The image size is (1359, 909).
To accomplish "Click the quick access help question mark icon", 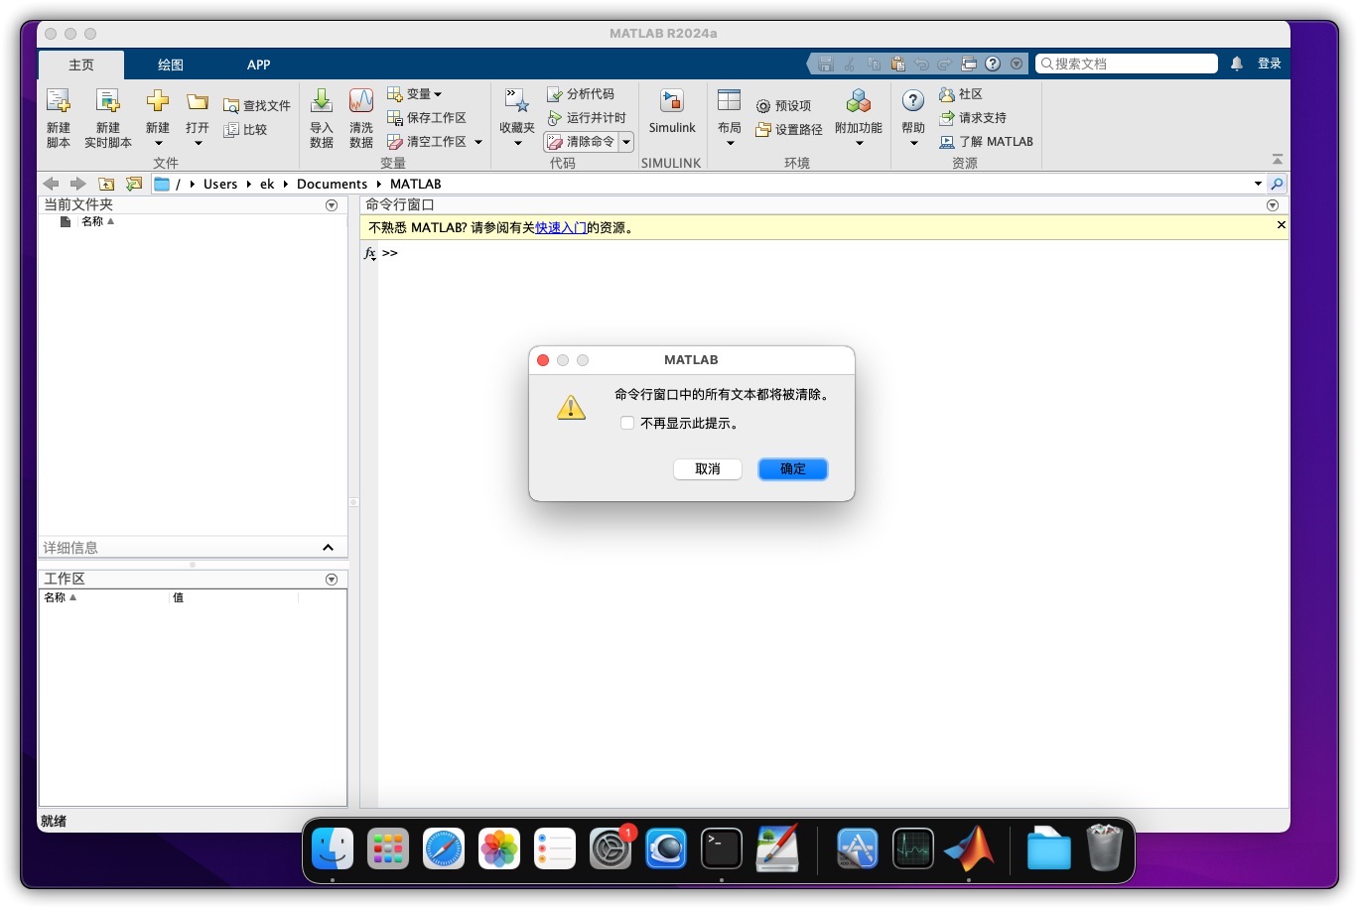I will [993, 64].
